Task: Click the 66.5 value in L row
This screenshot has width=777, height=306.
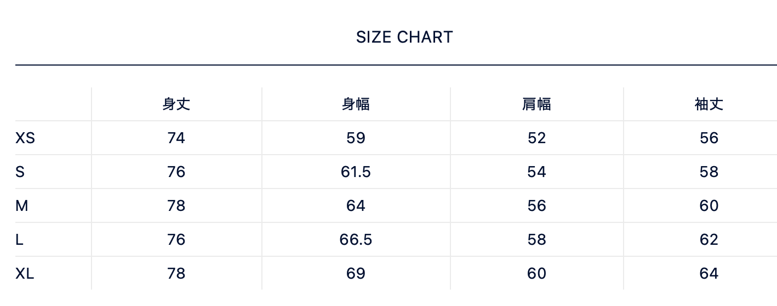Action: 356,240
